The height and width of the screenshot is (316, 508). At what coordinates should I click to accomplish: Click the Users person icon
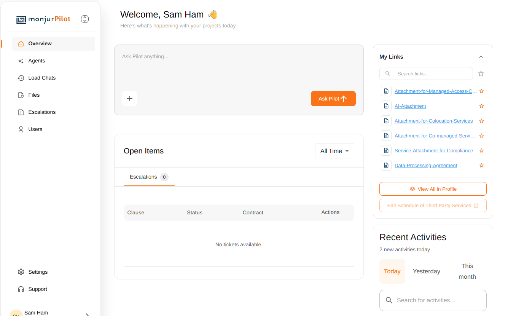pos(21,129)
